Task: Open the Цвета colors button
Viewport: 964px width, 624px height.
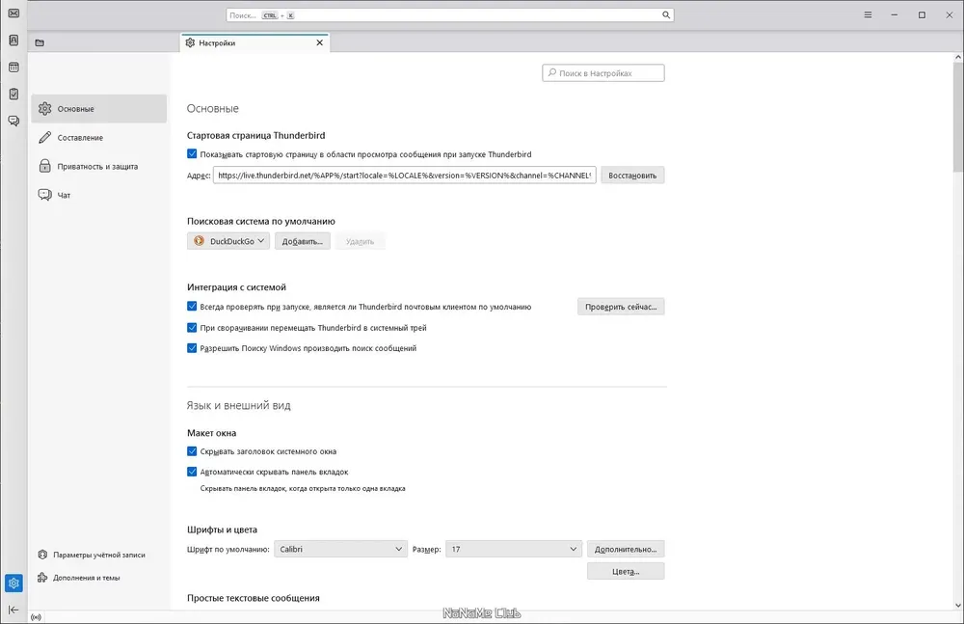Action: [x=626, y=571]
